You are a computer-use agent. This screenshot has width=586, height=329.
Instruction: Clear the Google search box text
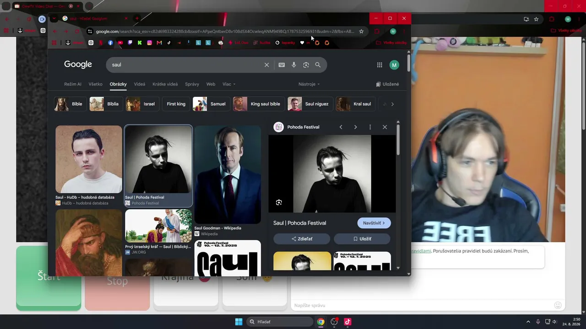coord(266,65)
